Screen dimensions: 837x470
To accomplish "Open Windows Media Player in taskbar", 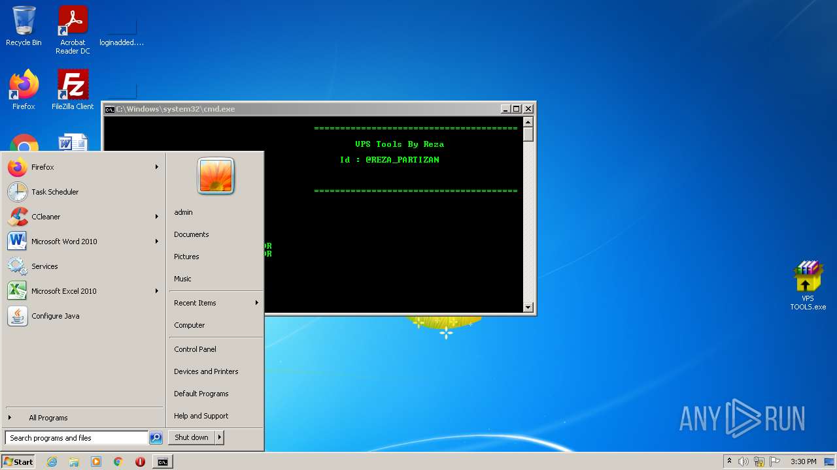I will tap(96, 462).
